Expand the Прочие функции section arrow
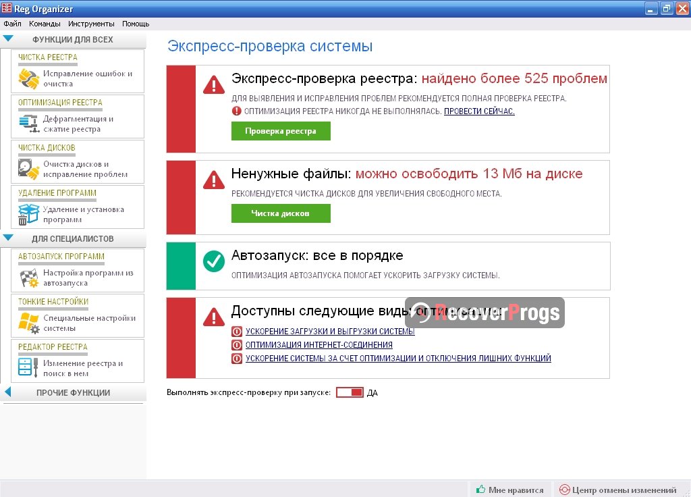This screenshot has width=691, height=497. [7, 392]
